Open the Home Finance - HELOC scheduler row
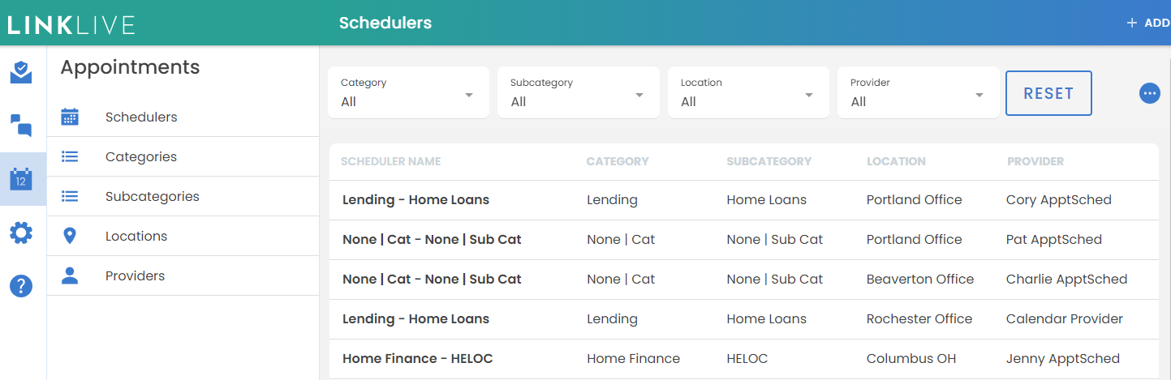 click(x=418, y=358)
